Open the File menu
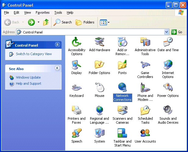This screenshot has height=152, width=188. tap(6, 12)
